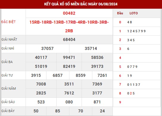This screenshot has height=116, width=162.
Task: Click second prize number 35714
Action: click(x=91, y=48)
